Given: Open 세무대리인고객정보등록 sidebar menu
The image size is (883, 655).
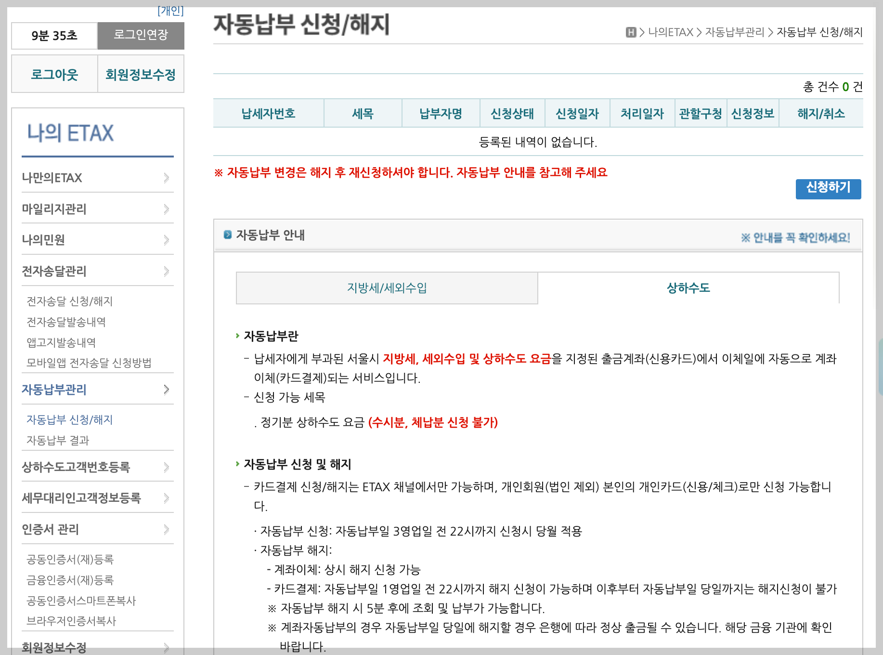Looking at the screenshot, I should point(81,498).
